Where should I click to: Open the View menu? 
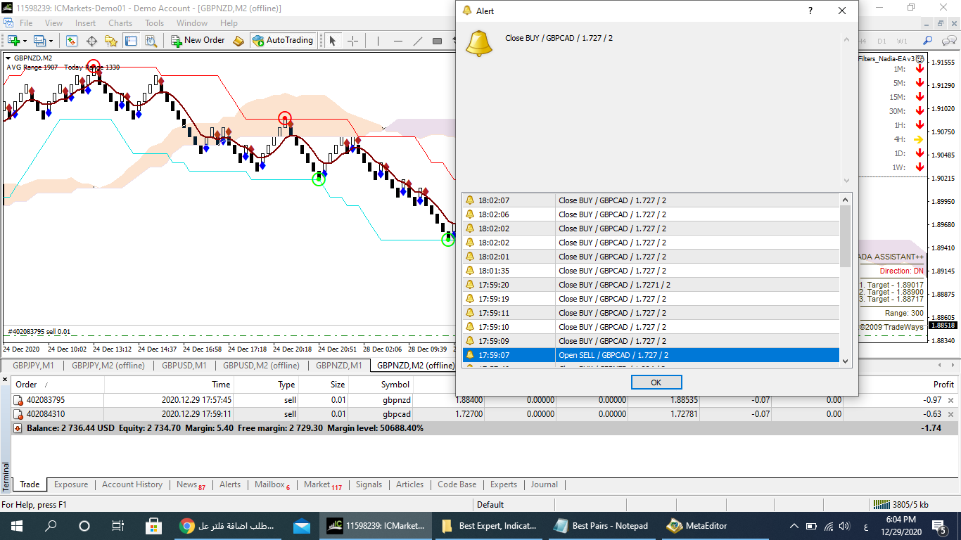coord(53,23)
